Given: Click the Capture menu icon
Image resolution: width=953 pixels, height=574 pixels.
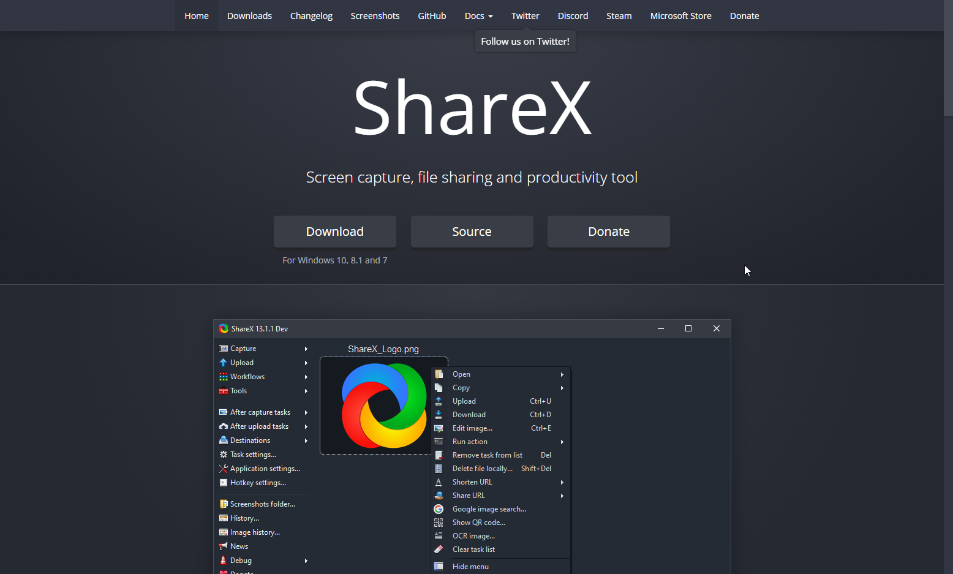Looking at the screenshot, I should coord(224,349).
